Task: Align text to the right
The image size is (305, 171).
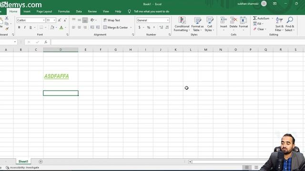Action: pos(85,28)
